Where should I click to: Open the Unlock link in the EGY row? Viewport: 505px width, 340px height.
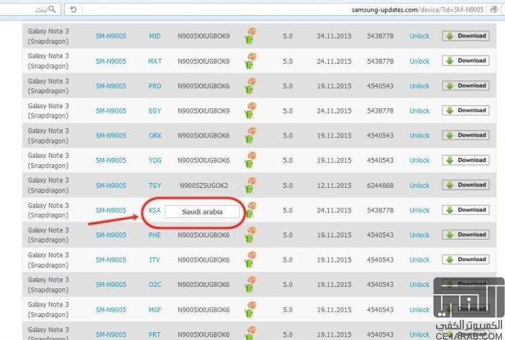click(419, 110)
